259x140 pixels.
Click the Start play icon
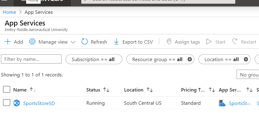pyautogui.click(x=209, y=42)
